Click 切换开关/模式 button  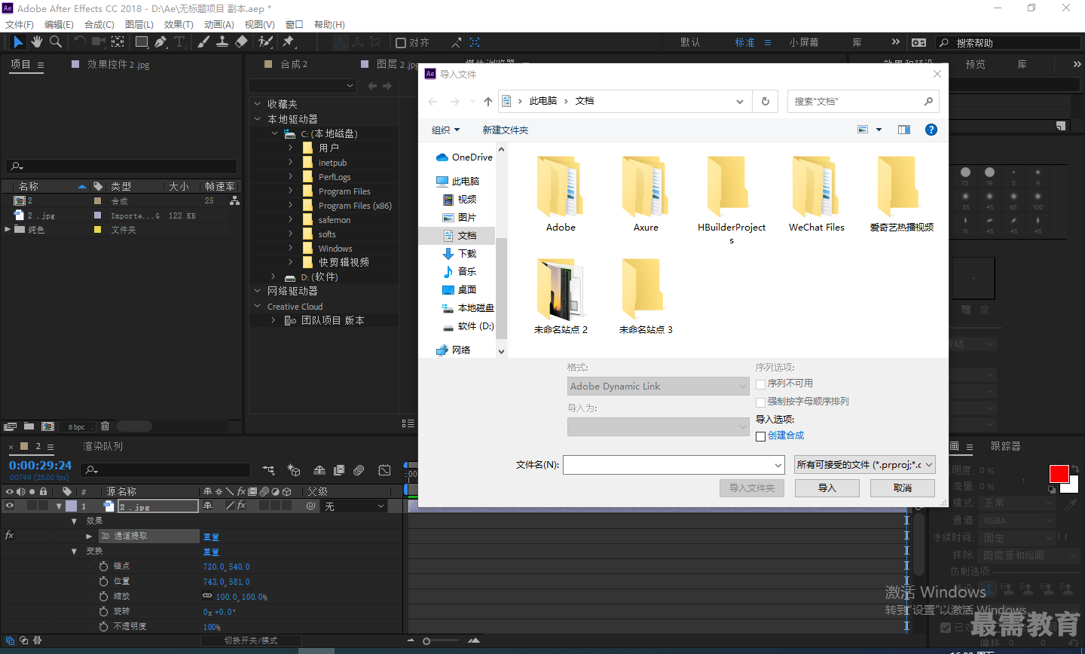click(251, 640)
